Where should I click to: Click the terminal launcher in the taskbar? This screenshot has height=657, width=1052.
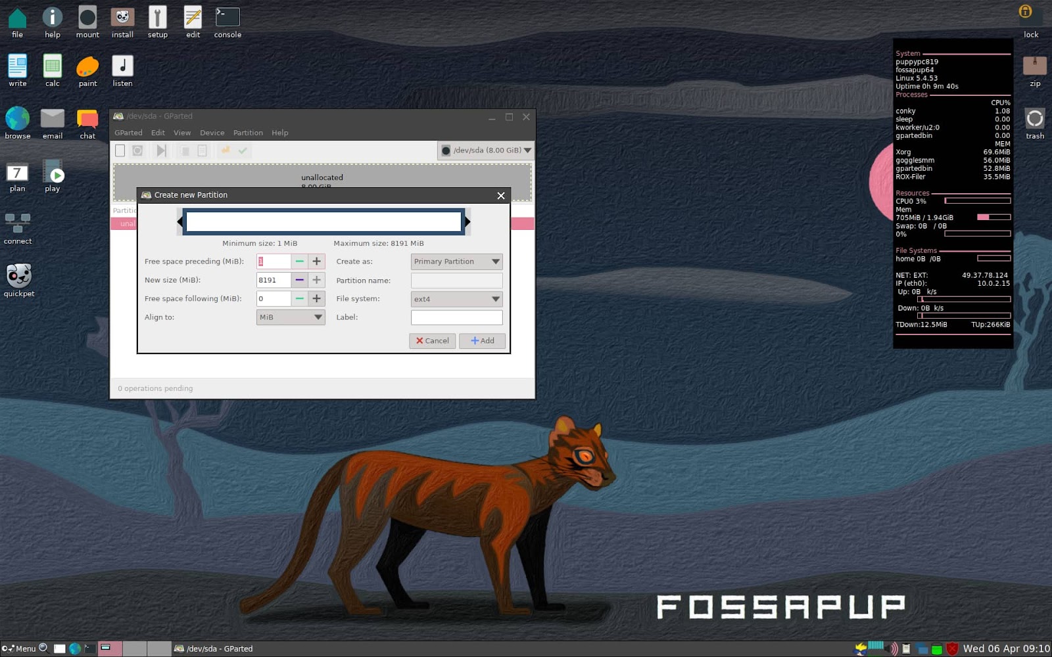click(x=89, y=648)
